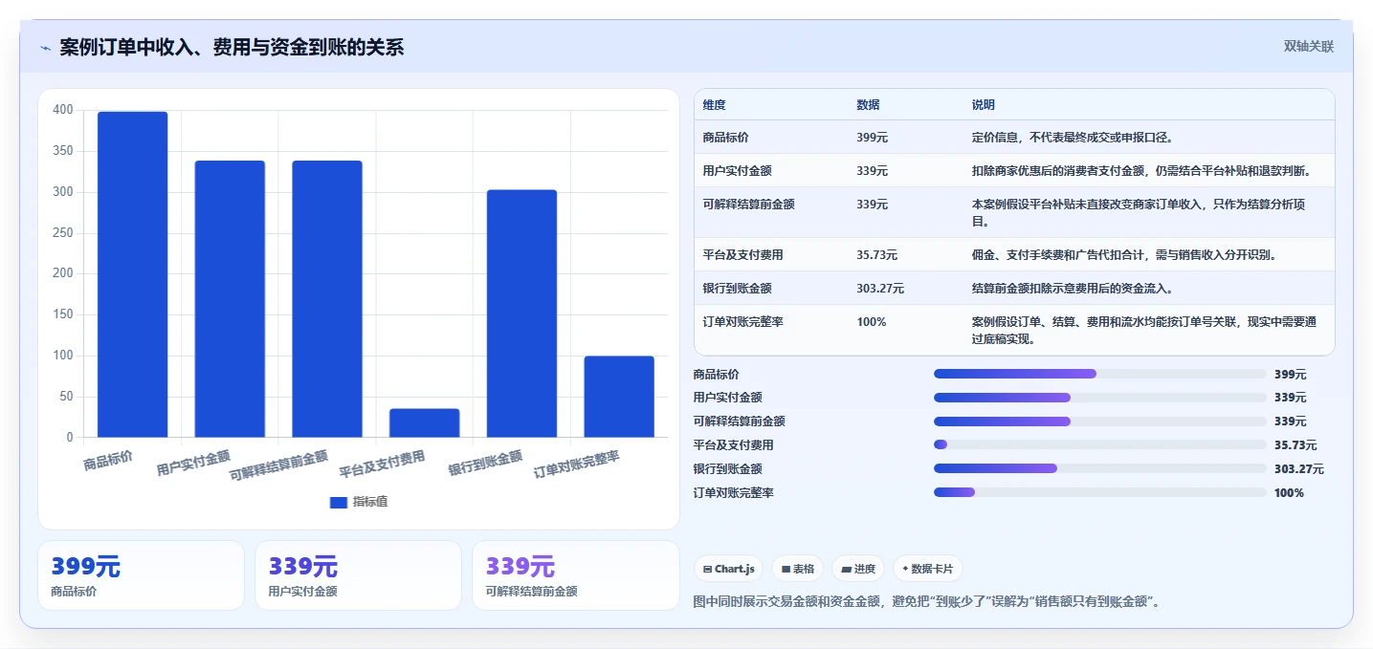Click the 银行到账金额 row label in the table

point(737,288)
